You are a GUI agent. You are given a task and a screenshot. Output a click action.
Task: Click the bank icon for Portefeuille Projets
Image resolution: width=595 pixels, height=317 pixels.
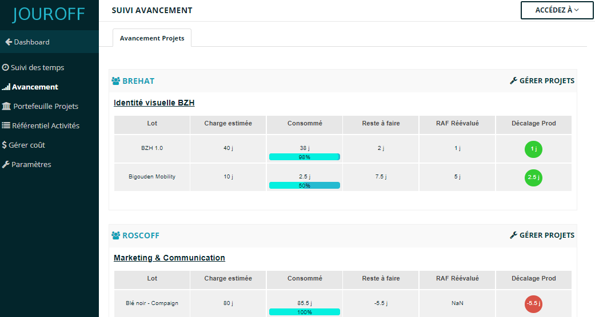coord(6,107)
